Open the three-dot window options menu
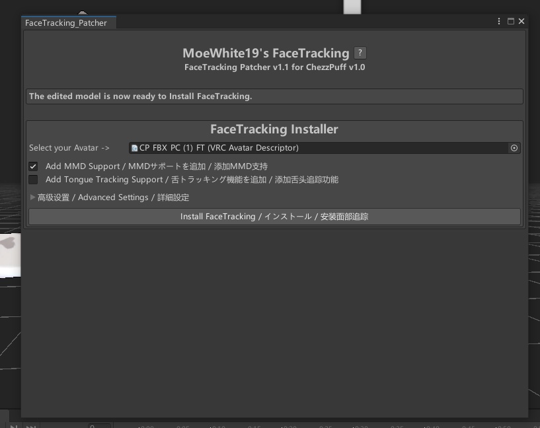The height and width of the screenshot is (428, 540). [499, 21]
